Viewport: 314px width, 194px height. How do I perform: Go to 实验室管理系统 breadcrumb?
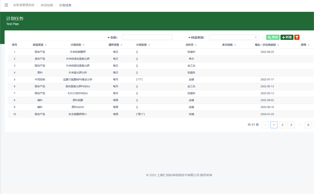23,5
